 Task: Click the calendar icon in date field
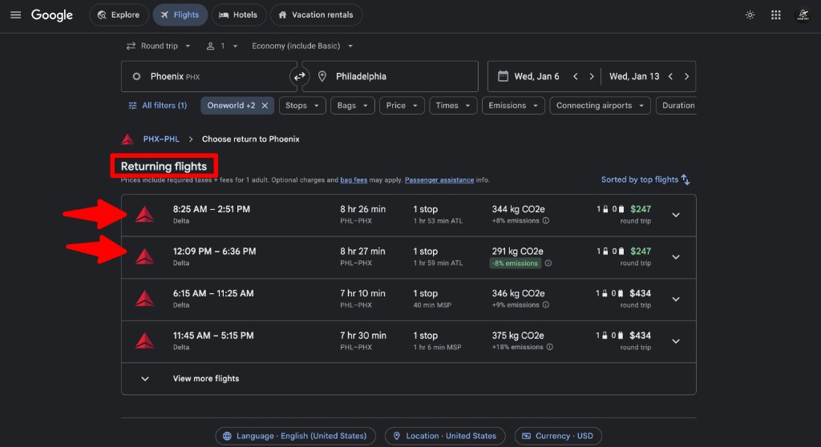pos(503,76)
